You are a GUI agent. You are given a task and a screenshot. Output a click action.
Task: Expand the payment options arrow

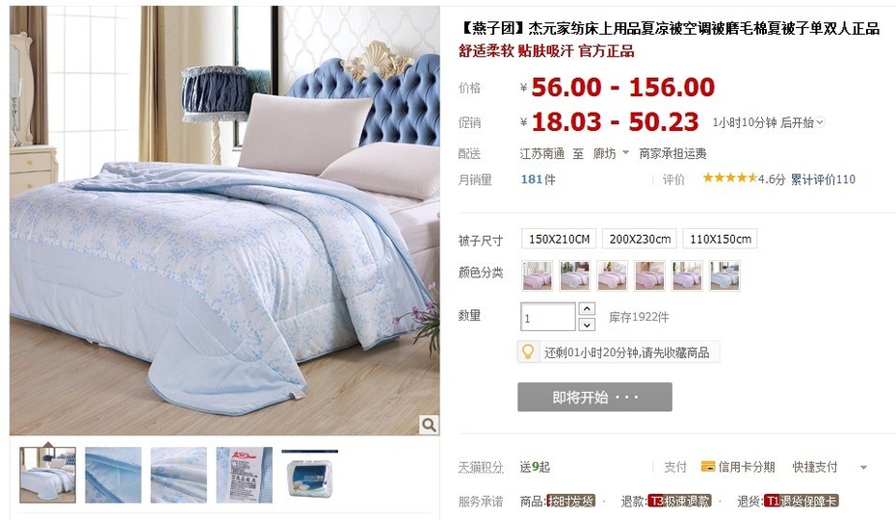point(863,467)
